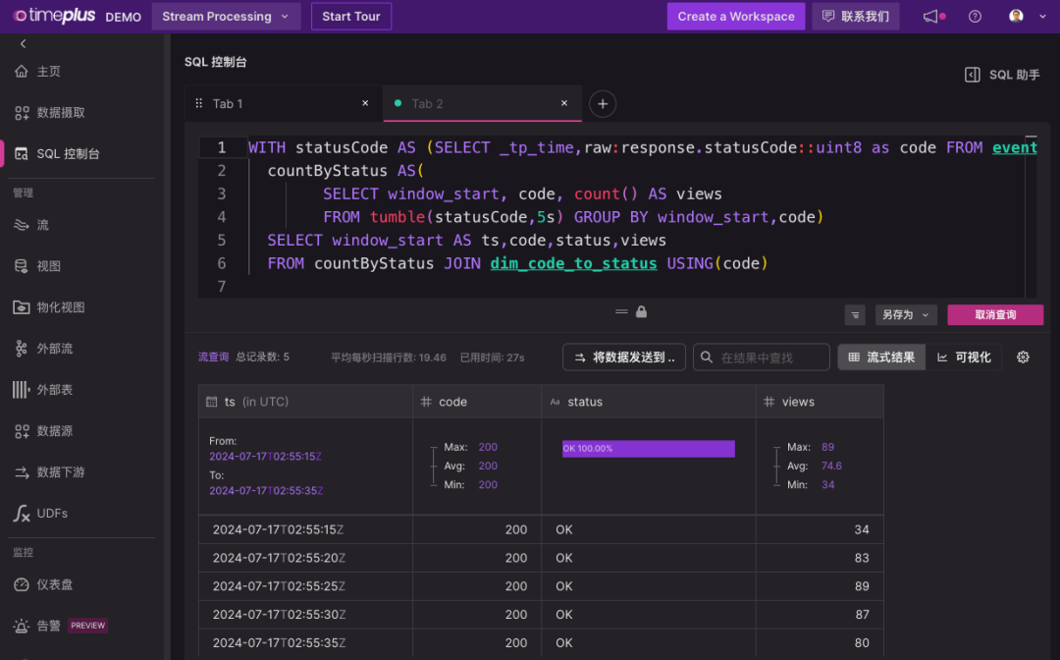Open 物化视图 materialized views
1060x660 pixels.
coord(49,307)
